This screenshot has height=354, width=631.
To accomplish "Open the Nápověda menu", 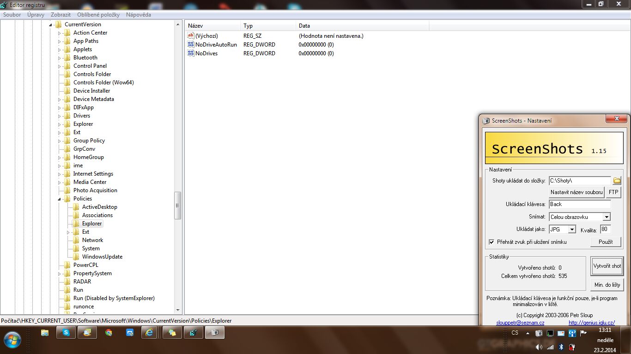I will tap(139, 15).
